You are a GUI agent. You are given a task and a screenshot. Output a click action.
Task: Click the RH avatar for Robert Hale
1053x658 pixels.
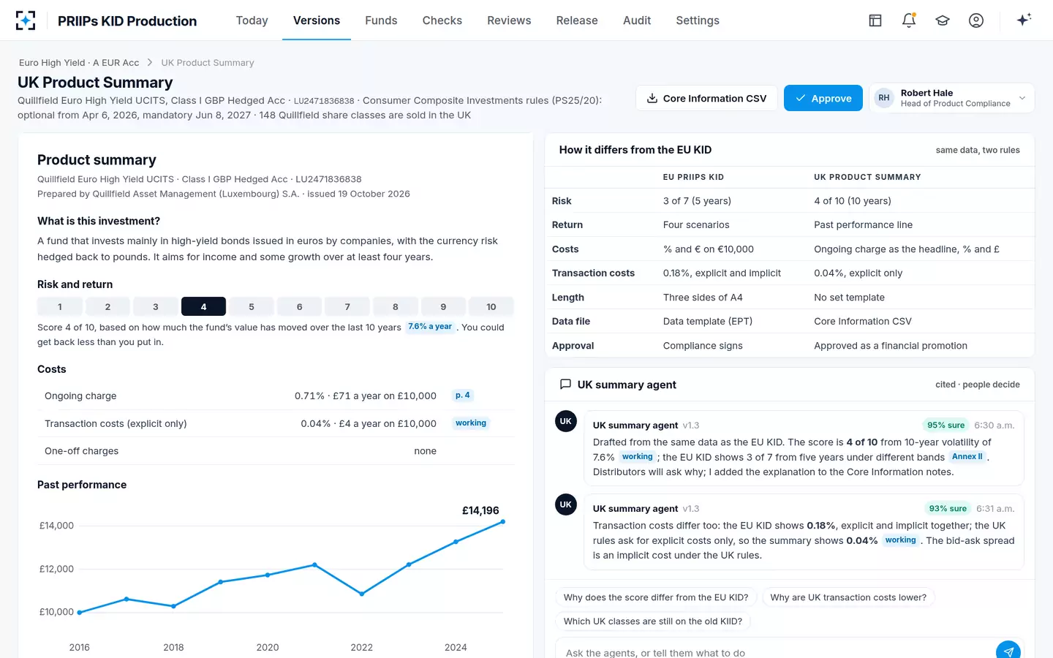884,98
